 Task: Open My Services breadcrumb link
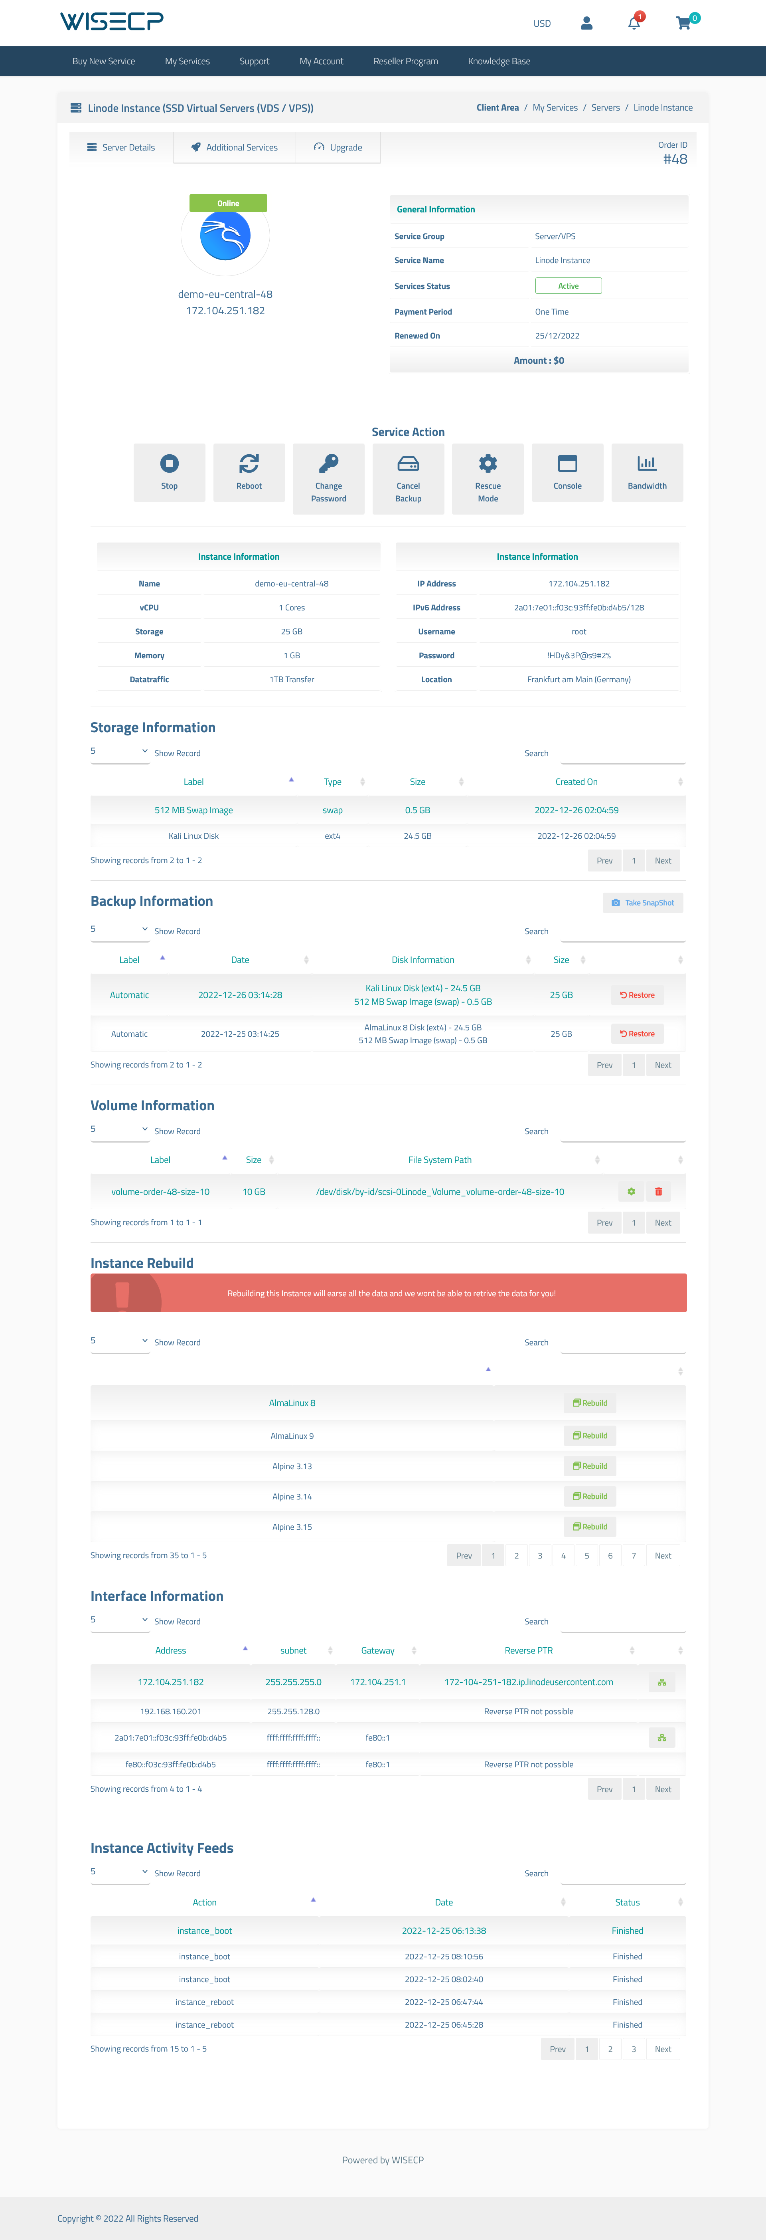[x=555, y=108]
